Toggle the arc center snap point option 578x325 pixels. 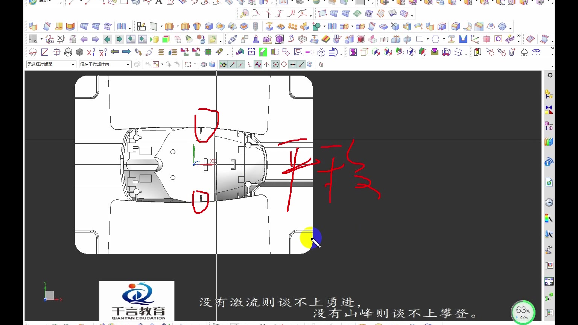(275, 65)
